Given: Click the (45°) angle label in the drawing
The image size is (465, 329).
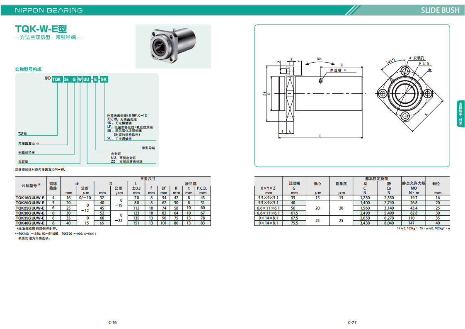Looking at the screenshot, I should [x=390, y=61].
